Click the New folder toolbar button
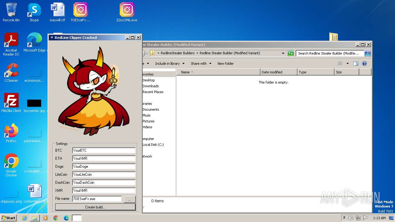The image size is (395, 222). click(x=226, y=64)
